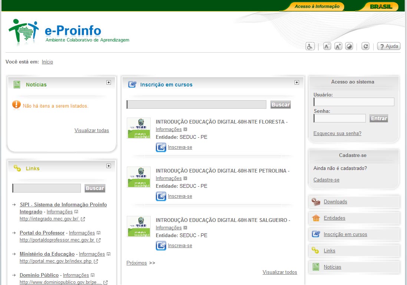407x285 pixels.
Task: Open the Acesso à Informação tab
Action: click(317, 6)
